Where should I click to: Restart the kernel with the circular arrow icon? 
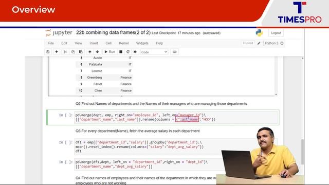pos(128,52)
